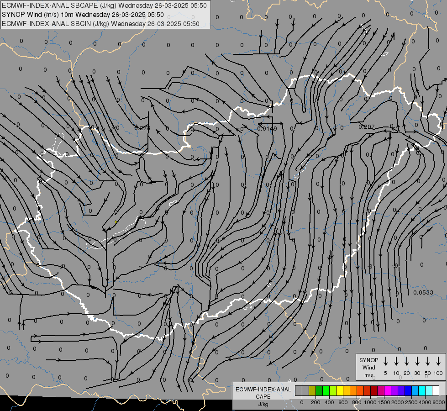Viewport: 447px width, 411px height.
Task: Click the 'CAPE' legend label
Action: point(263,397)
